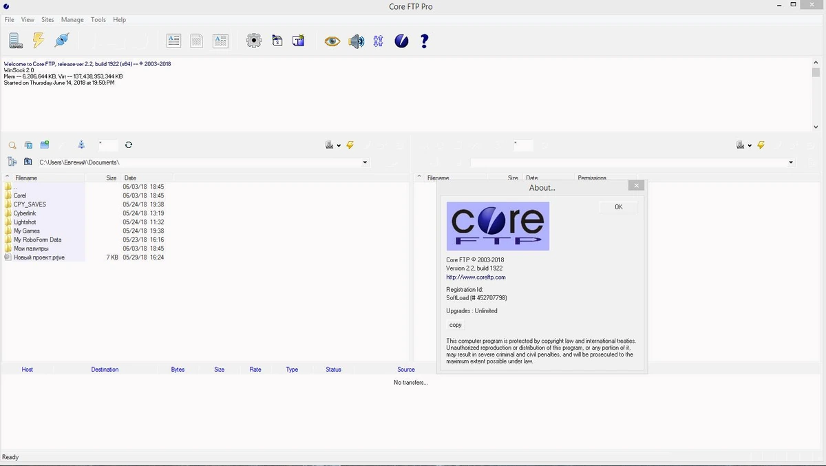The image size is (826, 466).
Task: Click the local pane lightning icon
Action: 350,145
